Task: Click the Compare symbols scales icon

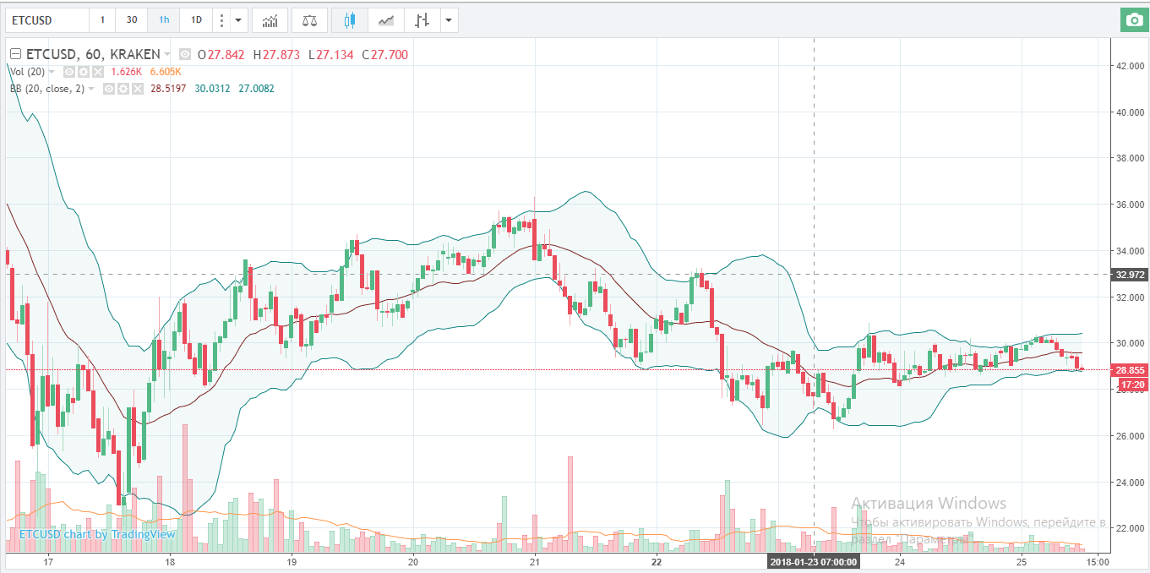Action: 309,19
